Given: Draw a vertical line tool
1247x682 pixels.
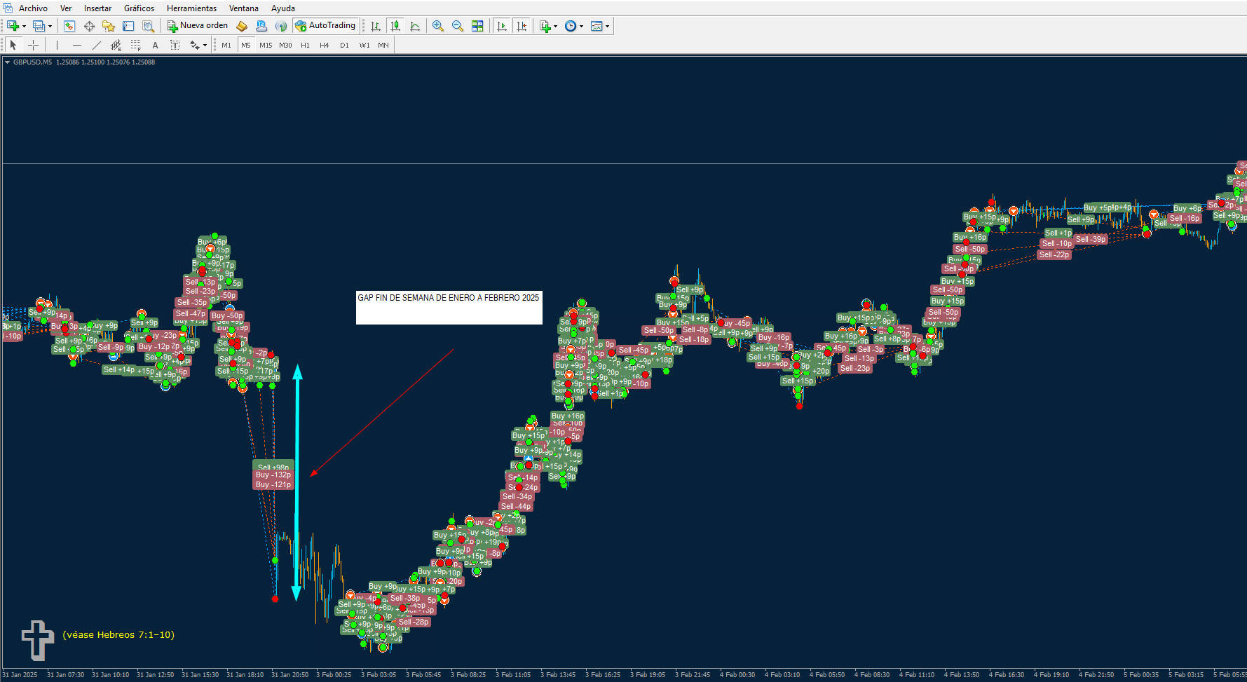Looking at the screenshot, I should tap(57, 45).
